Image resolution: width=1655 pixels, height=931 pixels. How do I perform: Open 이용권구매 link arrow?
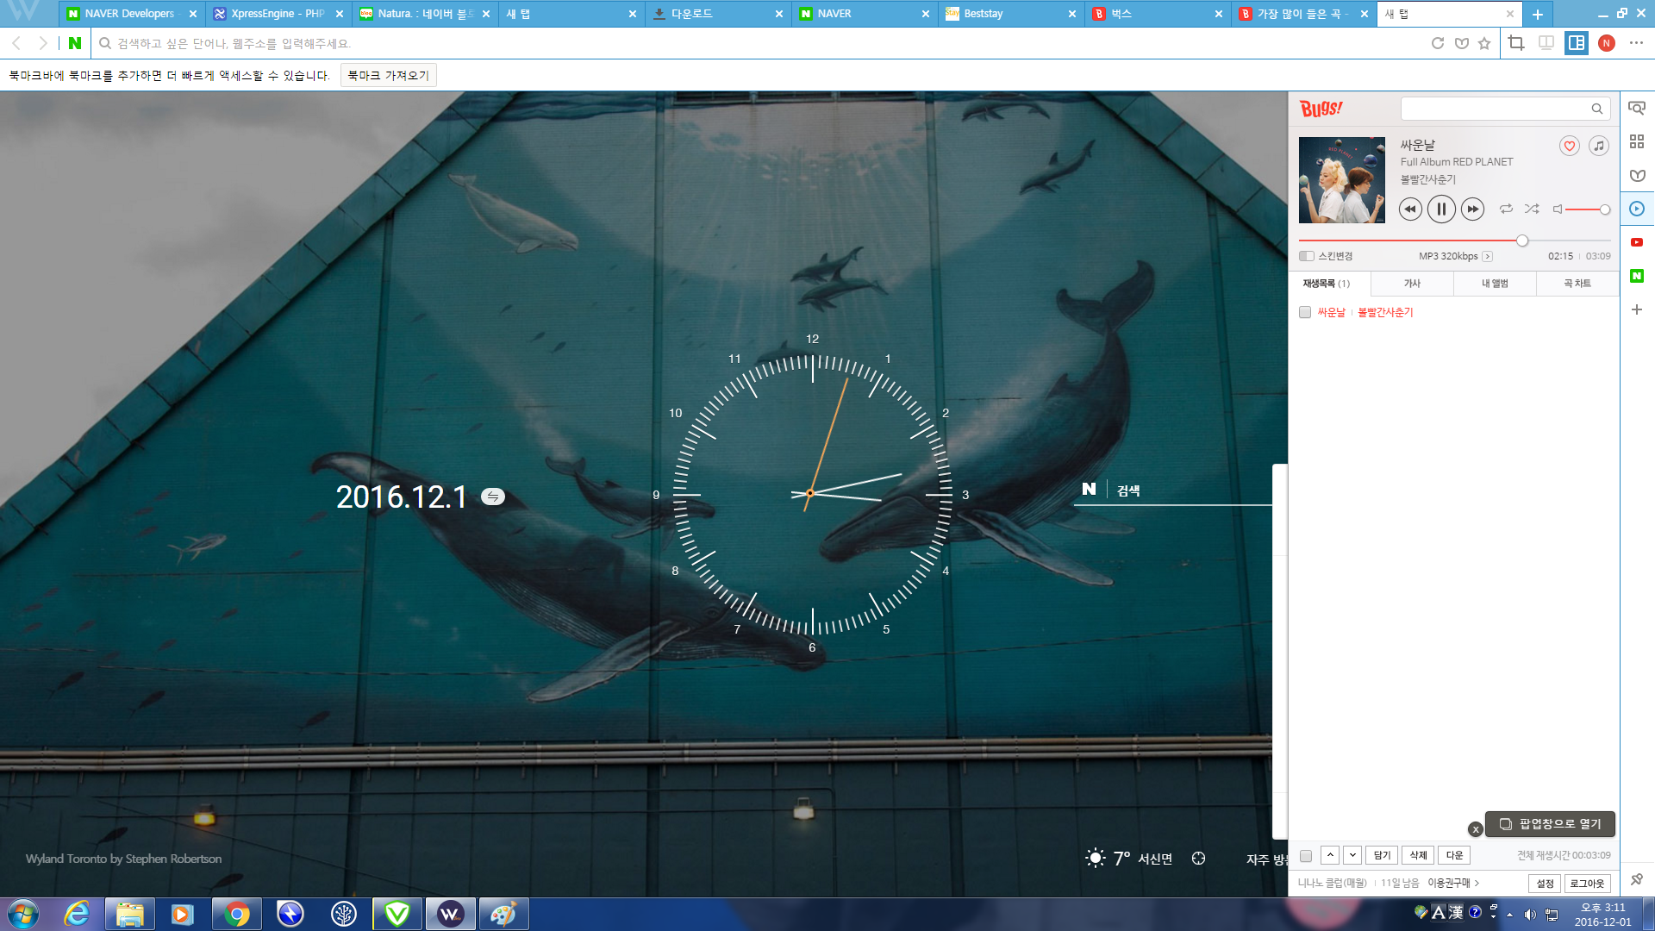1453,883
